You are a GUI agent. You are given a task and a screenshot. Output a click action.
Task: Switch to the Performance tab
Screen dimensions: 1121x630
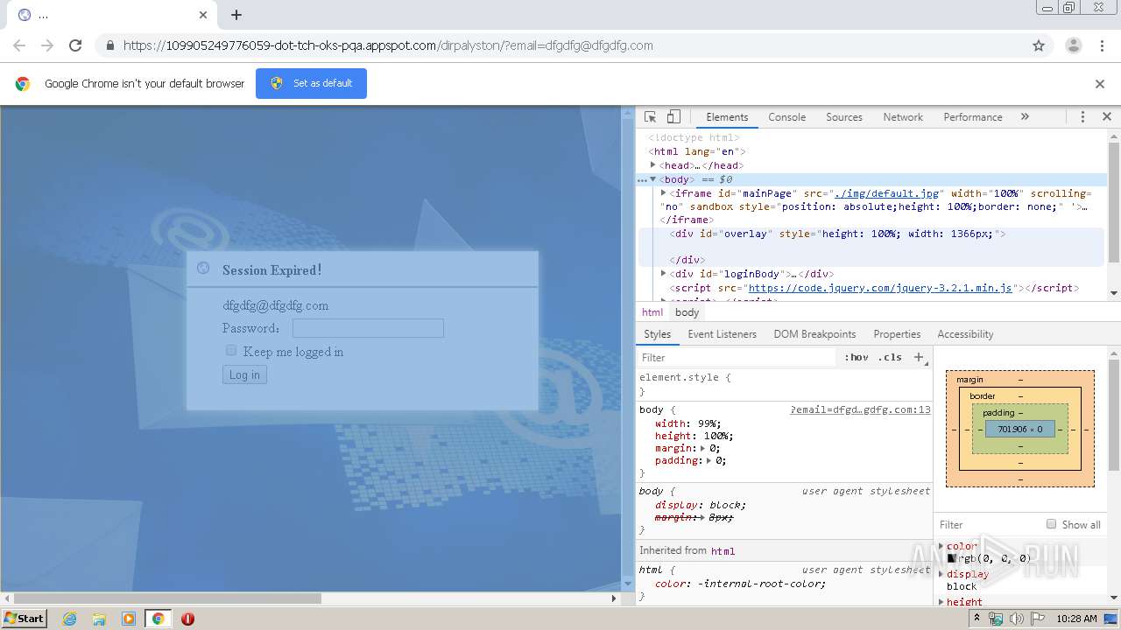[x=972, y=117]
